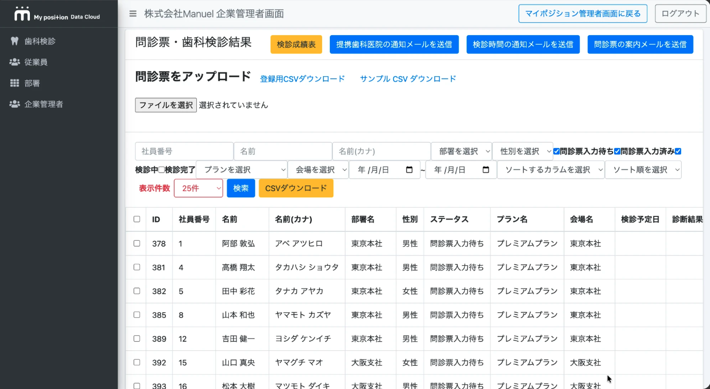Toggle the 問診票入力済み filter checkbox
The image size is (710, 389).
click(617, 151)
